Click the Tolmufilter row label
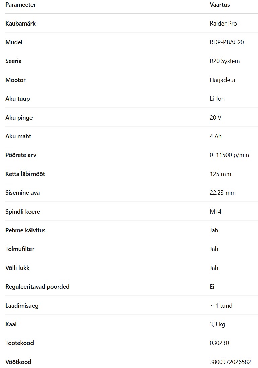 pos(20,249)
